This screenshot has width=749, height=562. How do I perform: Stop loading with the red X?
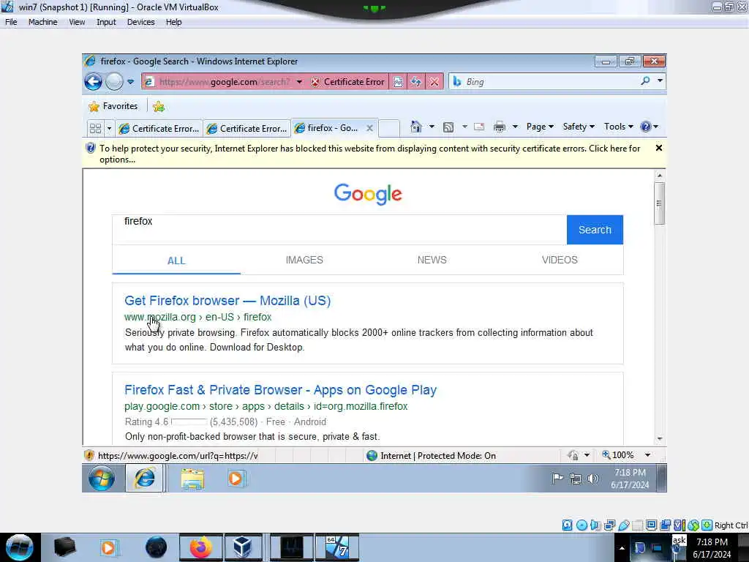tap(434, 82)
